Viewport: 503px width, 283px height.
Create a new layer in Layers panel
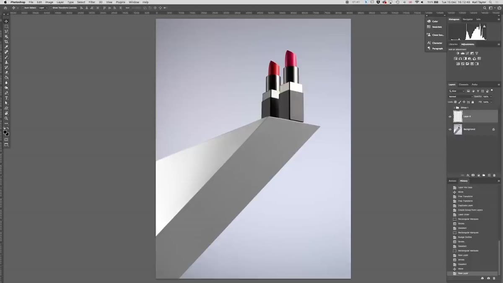click(489, 175)
